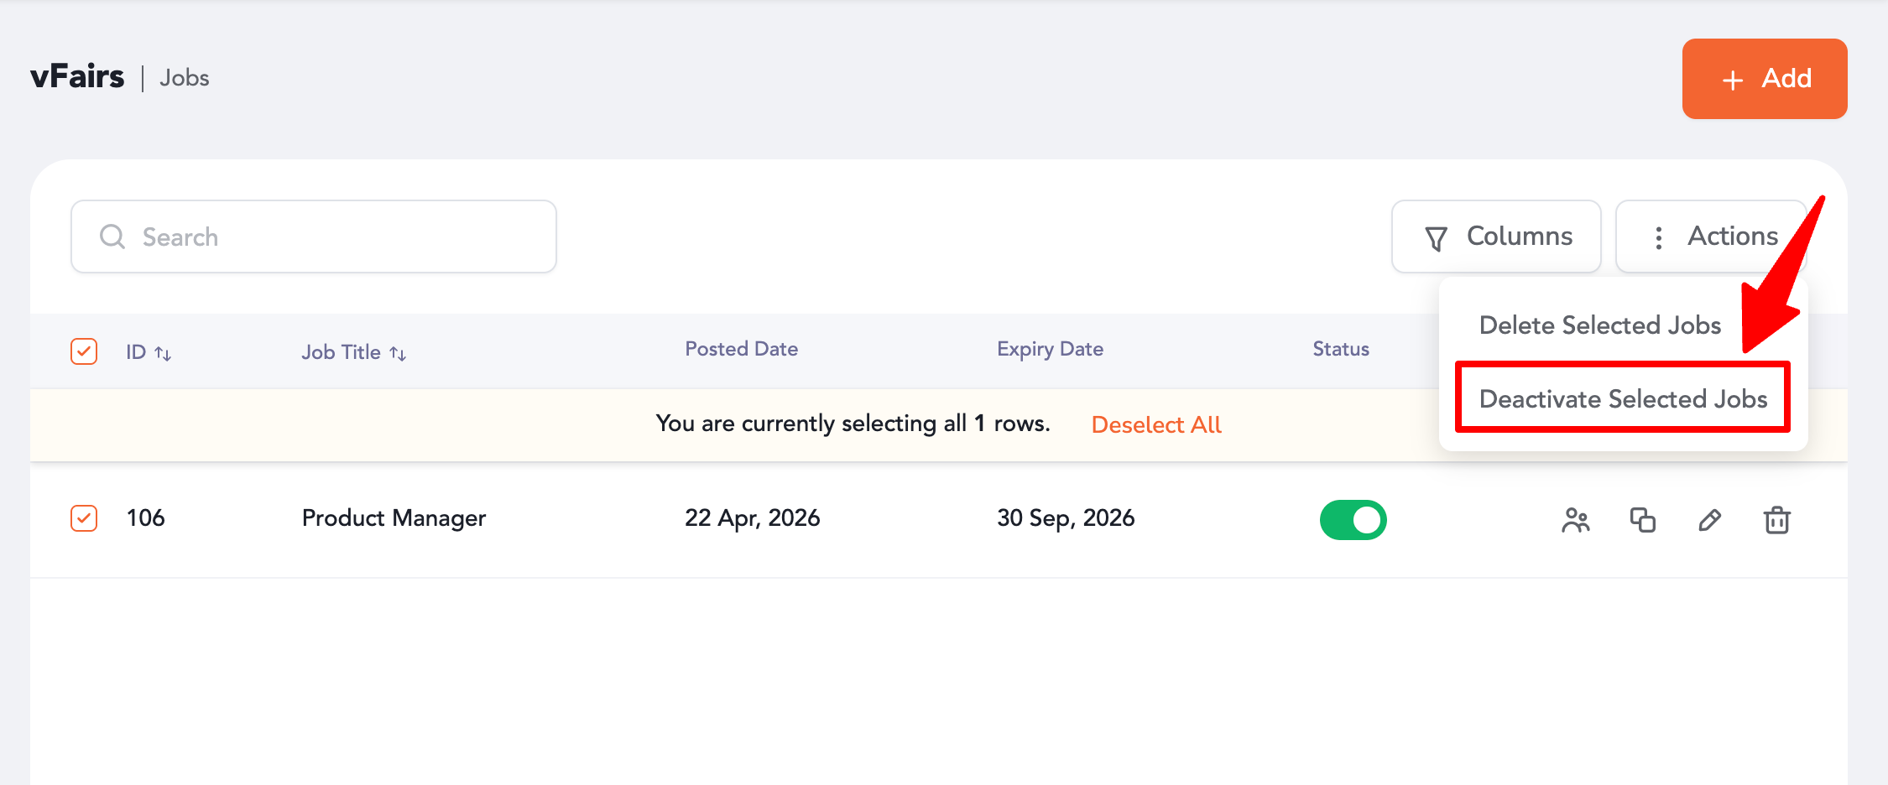The height and width of the screenshot is (785, 1888).
Task: Click the funnel icon on Columns
Action: pos(1436,238)
